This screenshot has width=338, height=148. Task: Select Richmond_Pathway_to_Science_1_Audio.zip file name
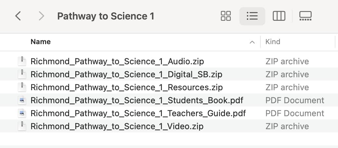[117, 61]
